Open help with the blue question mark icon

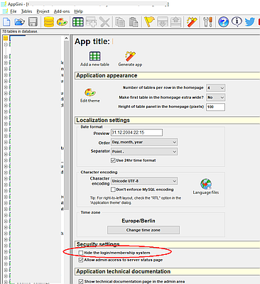[x=223, y=22]
